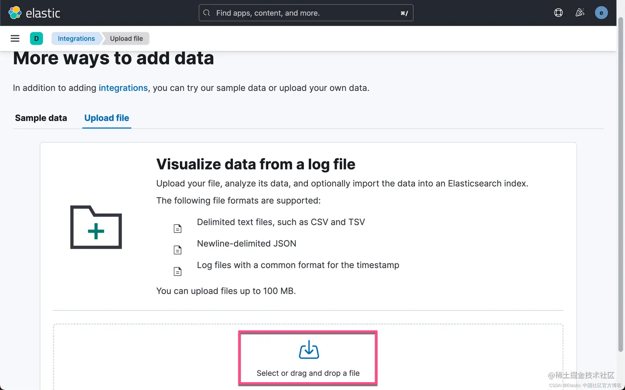Click the Upload file breadcrumb

[x=126, y=38]
